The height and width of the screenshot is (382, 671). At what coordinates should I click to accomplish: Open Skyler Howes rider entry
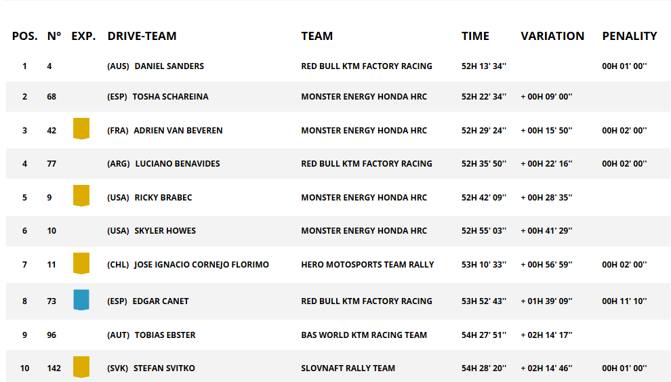(x=165, y=231)
